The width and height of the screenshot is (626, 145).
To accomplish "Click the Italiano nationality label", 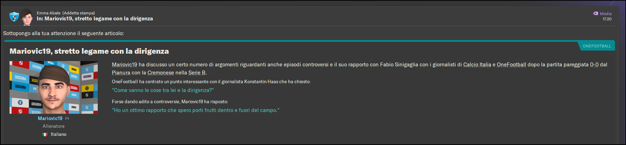I will 59,134.
